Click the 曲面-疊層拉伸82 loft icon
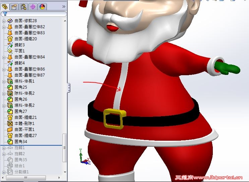Viewport: 249px width, 182px height. tap(10, 27)
